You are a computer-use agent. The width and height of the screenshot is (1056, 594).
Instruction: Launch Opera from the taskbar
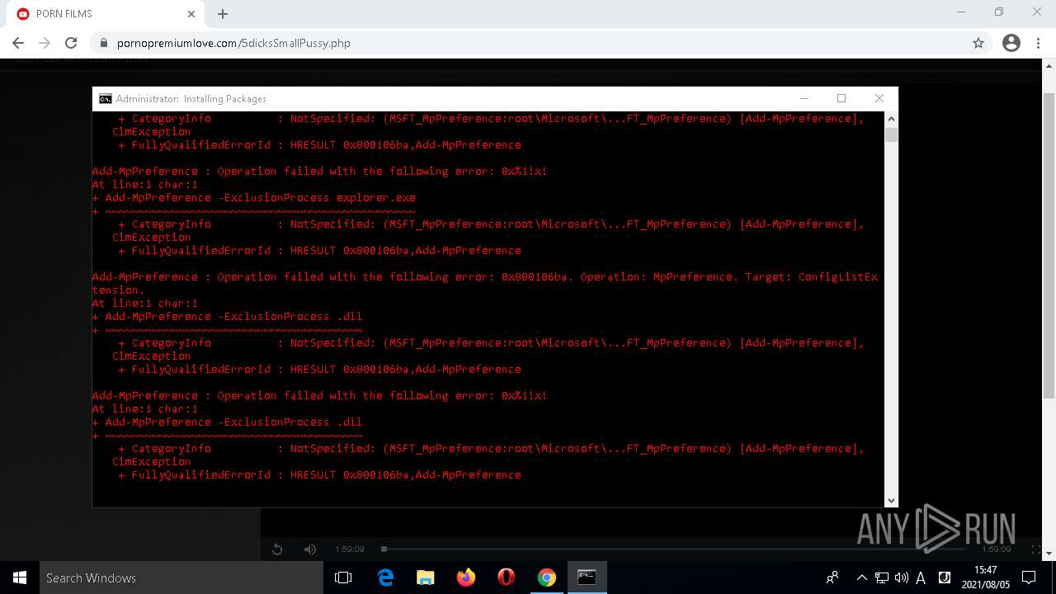pos(507,577)
